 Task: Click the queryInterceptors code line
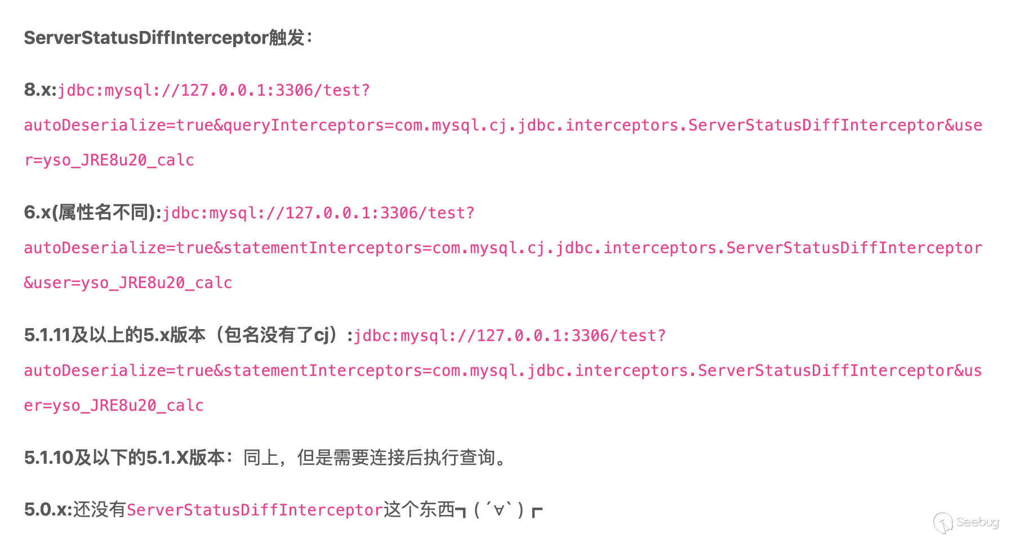[502, 125]
